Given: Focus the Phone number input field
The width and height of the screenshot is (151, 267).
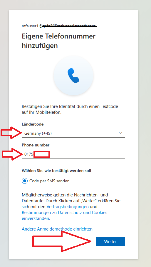Looking at the screenshot, I should click(73, 154).
